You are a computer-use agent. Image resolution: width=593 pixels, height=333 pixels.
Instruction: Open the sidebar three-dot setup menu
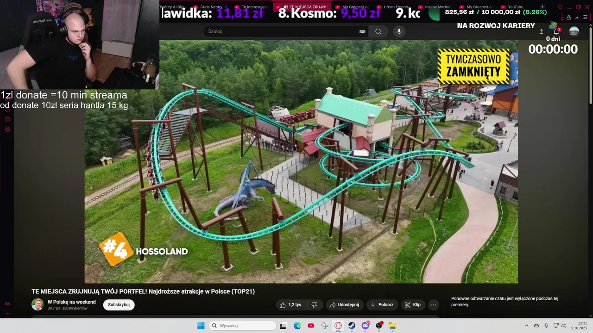click(7, 313)
